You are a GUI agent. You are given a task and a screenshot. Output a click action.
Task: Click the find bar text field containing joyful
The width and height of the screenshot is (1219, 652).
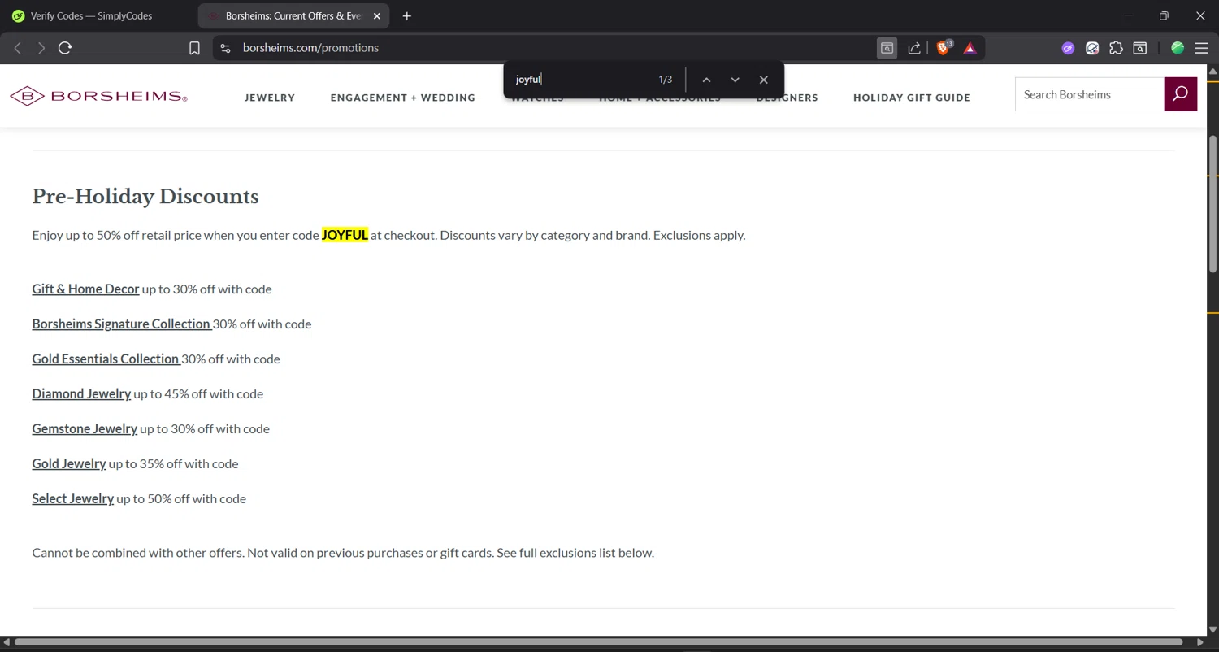point(581,80)
